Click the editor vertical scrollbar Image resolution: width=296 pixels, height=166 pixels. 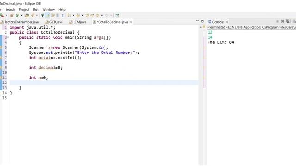pyautogui.click(x=200, y=96)
